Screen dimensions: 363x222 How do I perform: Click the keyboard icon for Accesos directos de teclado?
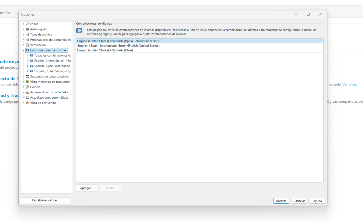click(27, 92)
